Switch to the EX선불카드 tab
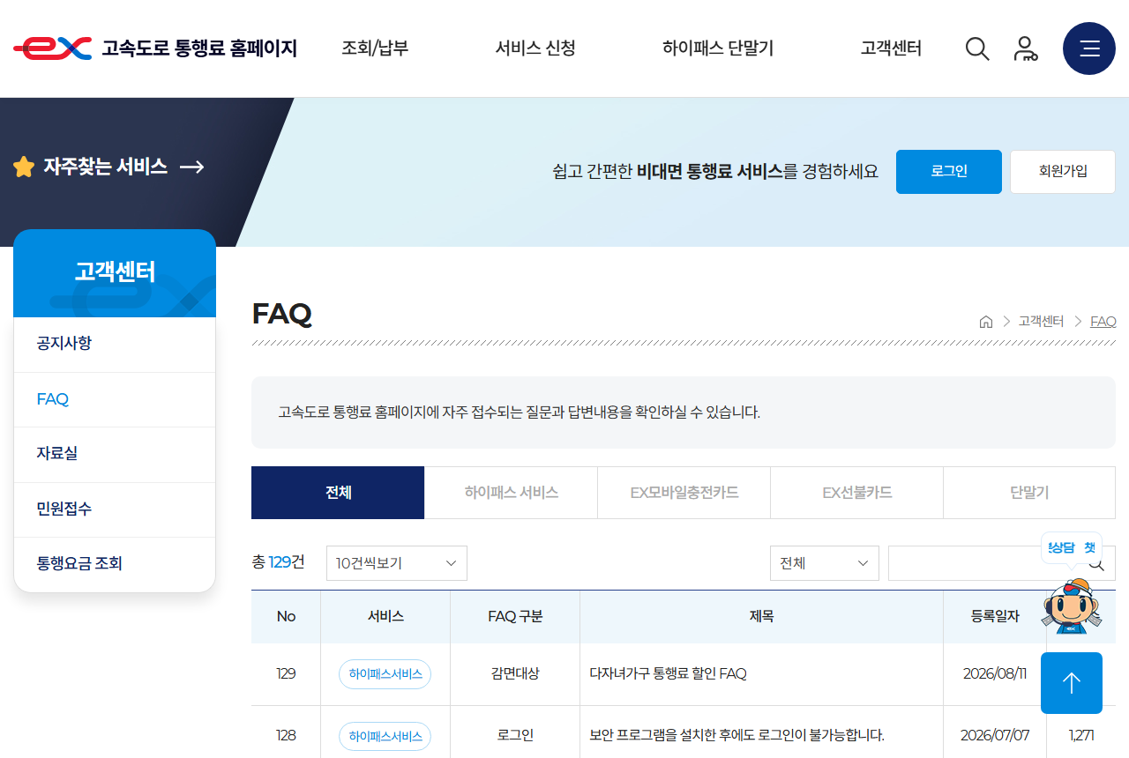The height and width of the screenshot is (758, 1129). pyautogui.click(x=857, y=493)
